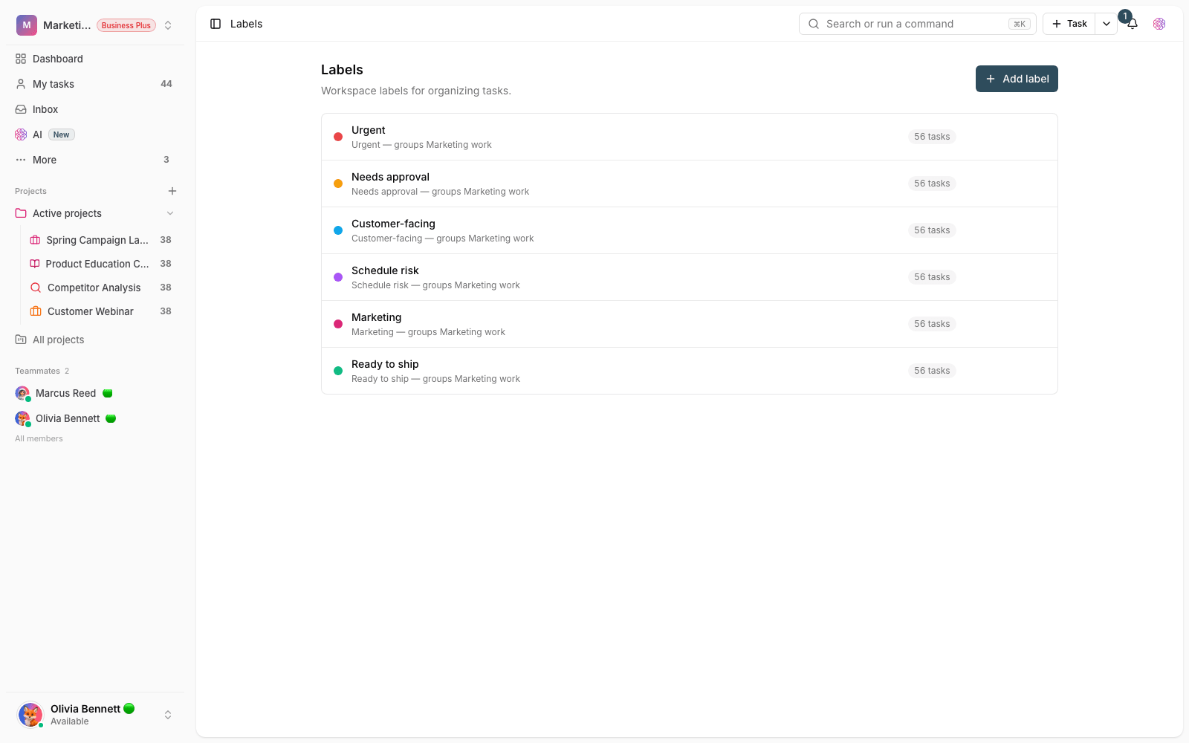Open the AI assistant icon in top bar
Image resolution: width=1189 pixels, height=743 pixels.
[x=1159, y=24]
